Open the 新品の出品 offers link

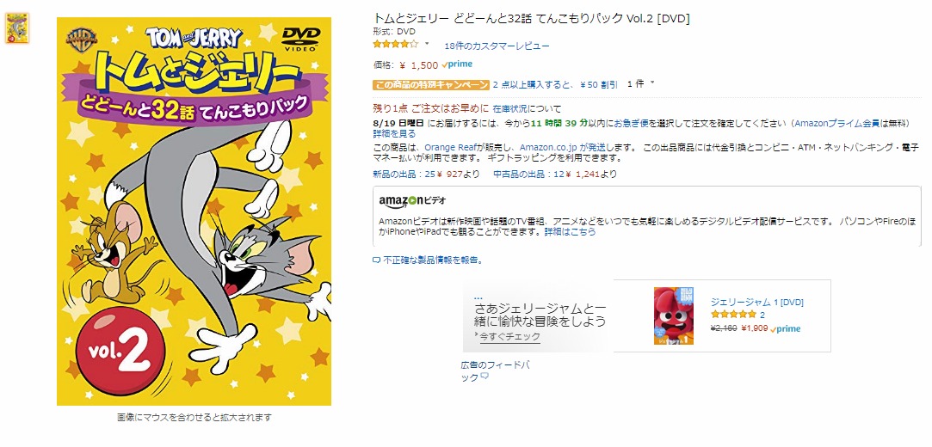pyautogui.click(x=395, y=174)
